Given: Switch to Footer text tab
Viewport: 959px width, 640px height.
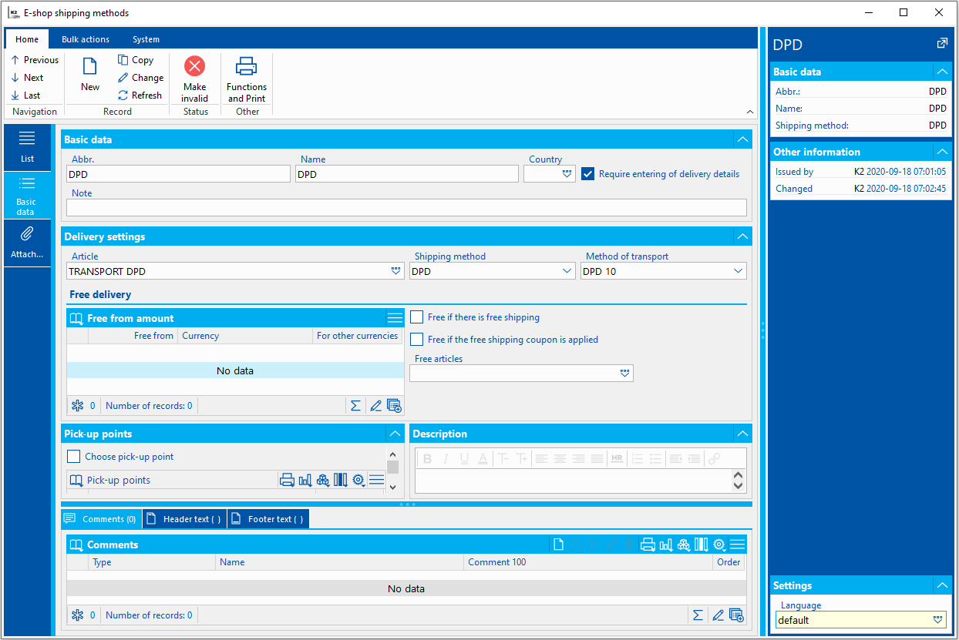Looking at the screenshot, I should (268, 519).
